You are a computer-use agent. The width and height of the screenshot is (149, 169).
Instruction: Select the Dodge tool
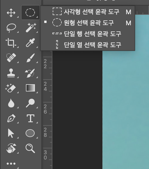[x=30, y=103]
